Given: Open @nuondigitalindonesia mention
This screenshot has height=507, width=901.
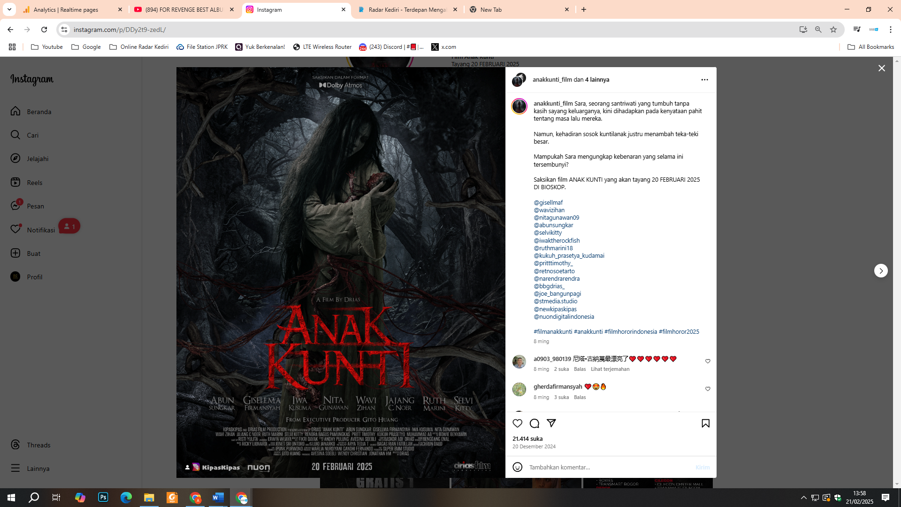Looking at the screenshot, I should (564, 316).
